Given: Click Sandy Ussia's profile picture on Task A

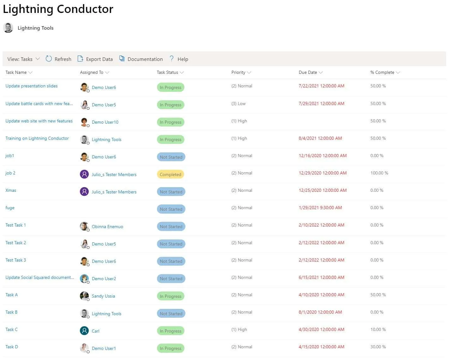Looking at the screenshot, I should tap(84, 296).
